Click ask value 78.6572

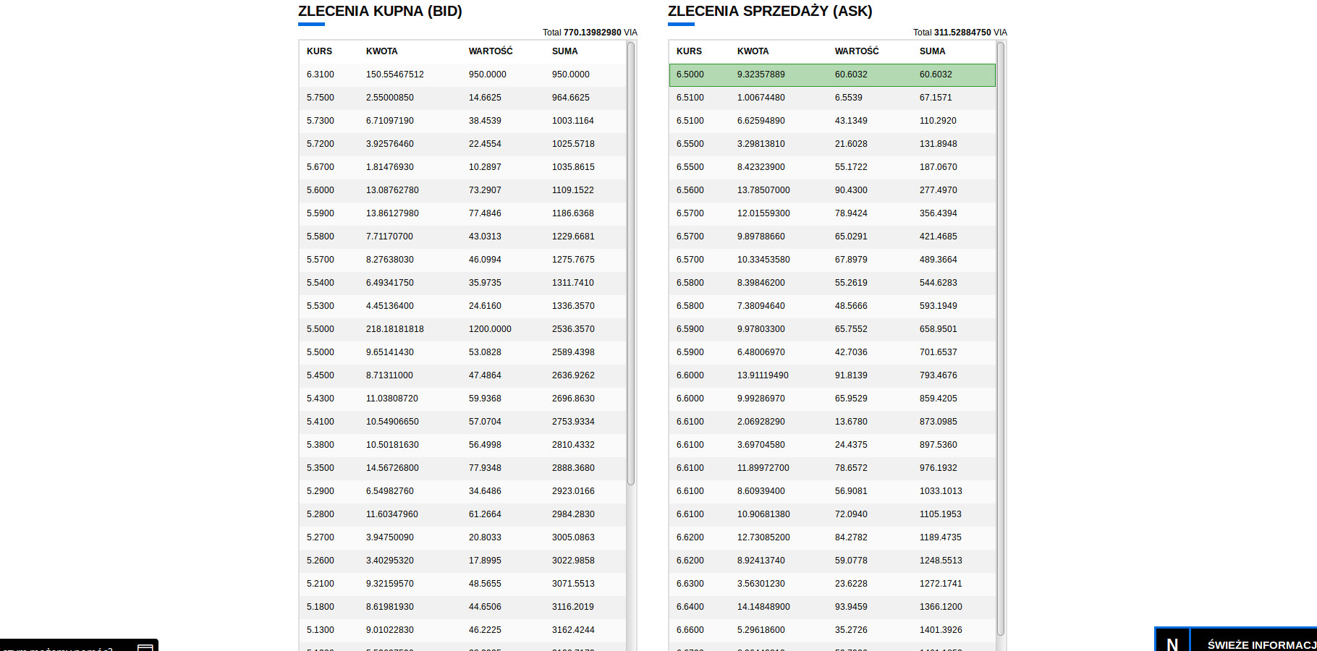tap(851, 468)
